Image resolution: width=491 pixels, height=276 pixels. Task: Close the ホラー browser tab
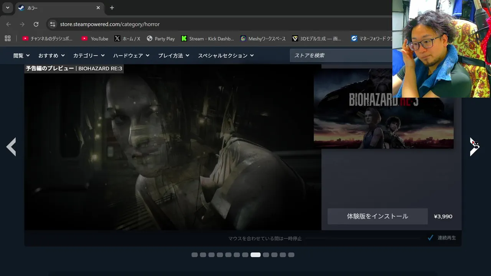tap(98, 8)
